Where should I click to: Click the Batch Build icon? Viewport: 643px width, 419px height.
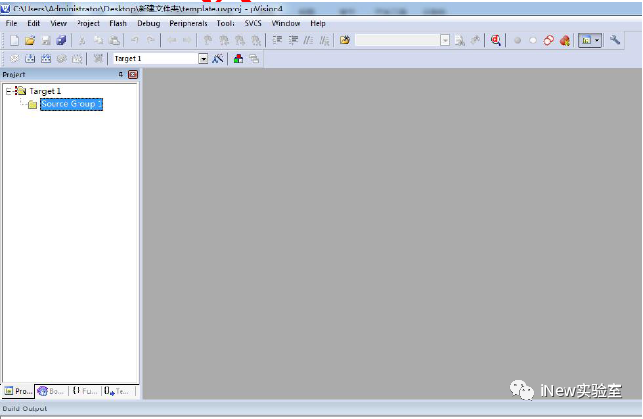coord(61,58)
